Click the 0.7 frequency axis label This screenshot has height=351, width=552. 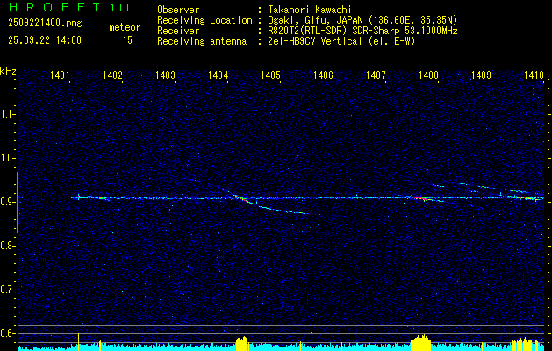tap(8, 290)
